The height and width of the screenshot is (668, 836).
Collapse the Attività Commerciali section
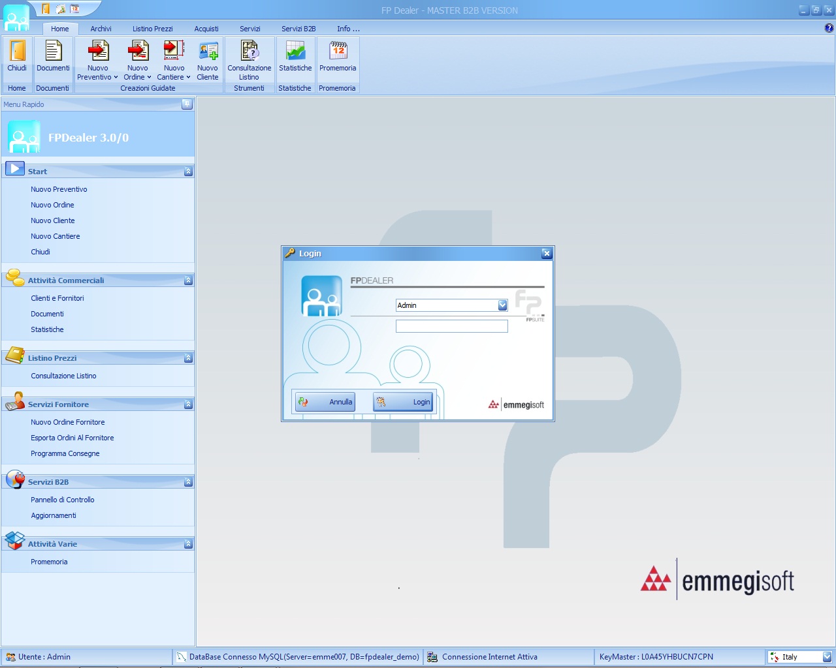(188, 280)
